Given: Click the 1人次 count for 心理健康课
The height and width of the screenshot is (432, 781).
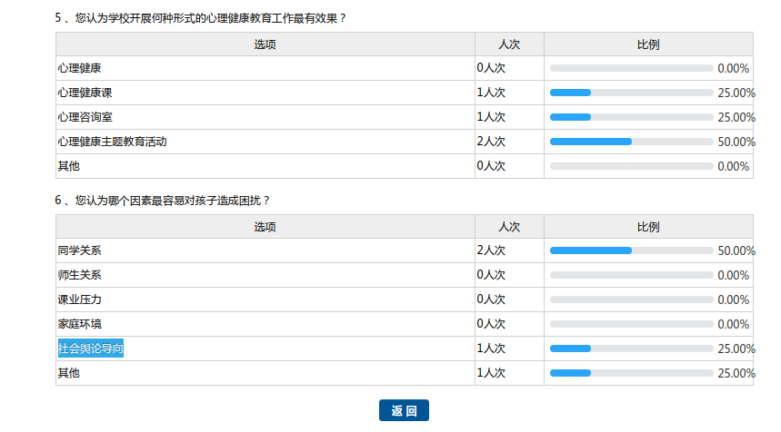Looking at the screenshot, I should [x=491, y=93].
